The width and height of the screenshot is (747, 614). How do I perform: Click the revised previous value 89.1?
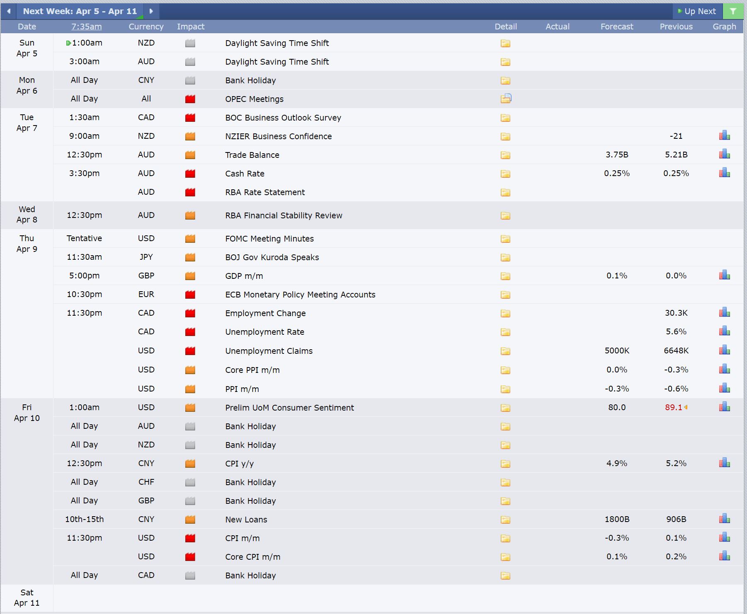[x=674, y=407]
